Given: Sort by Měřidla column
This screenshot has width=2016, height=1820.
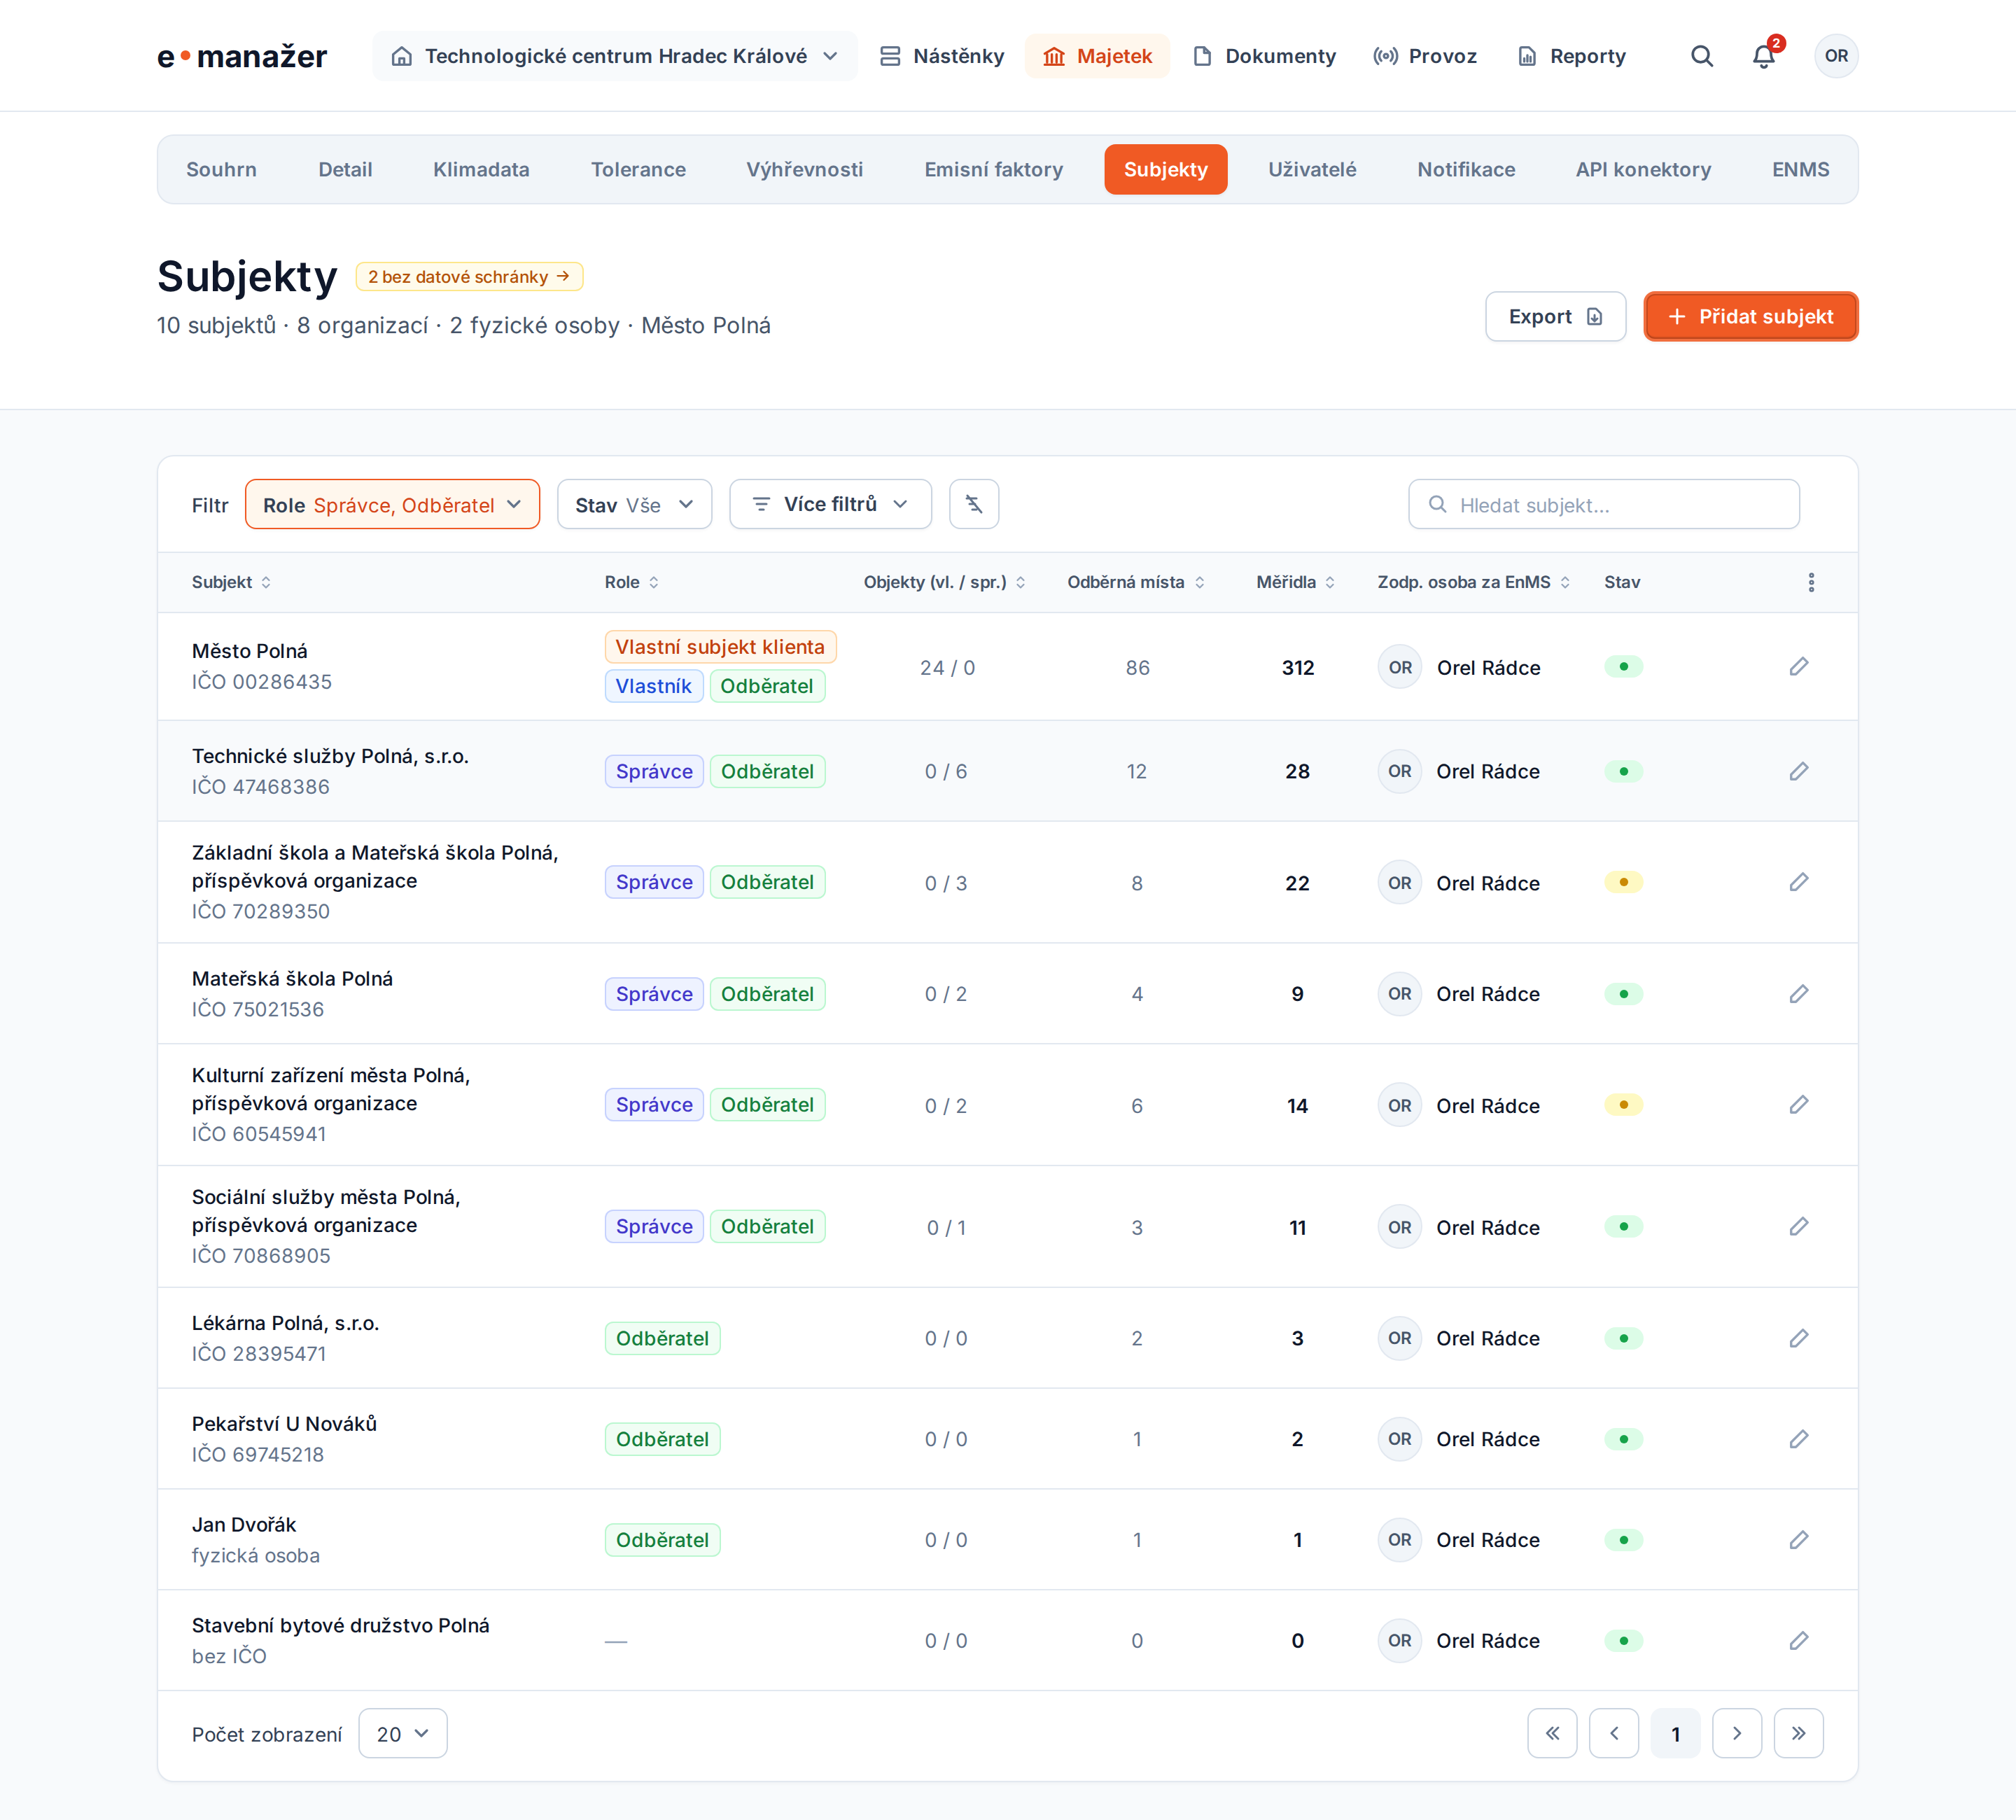Looking at the screenshot, I should click(x=1296, y=582).
